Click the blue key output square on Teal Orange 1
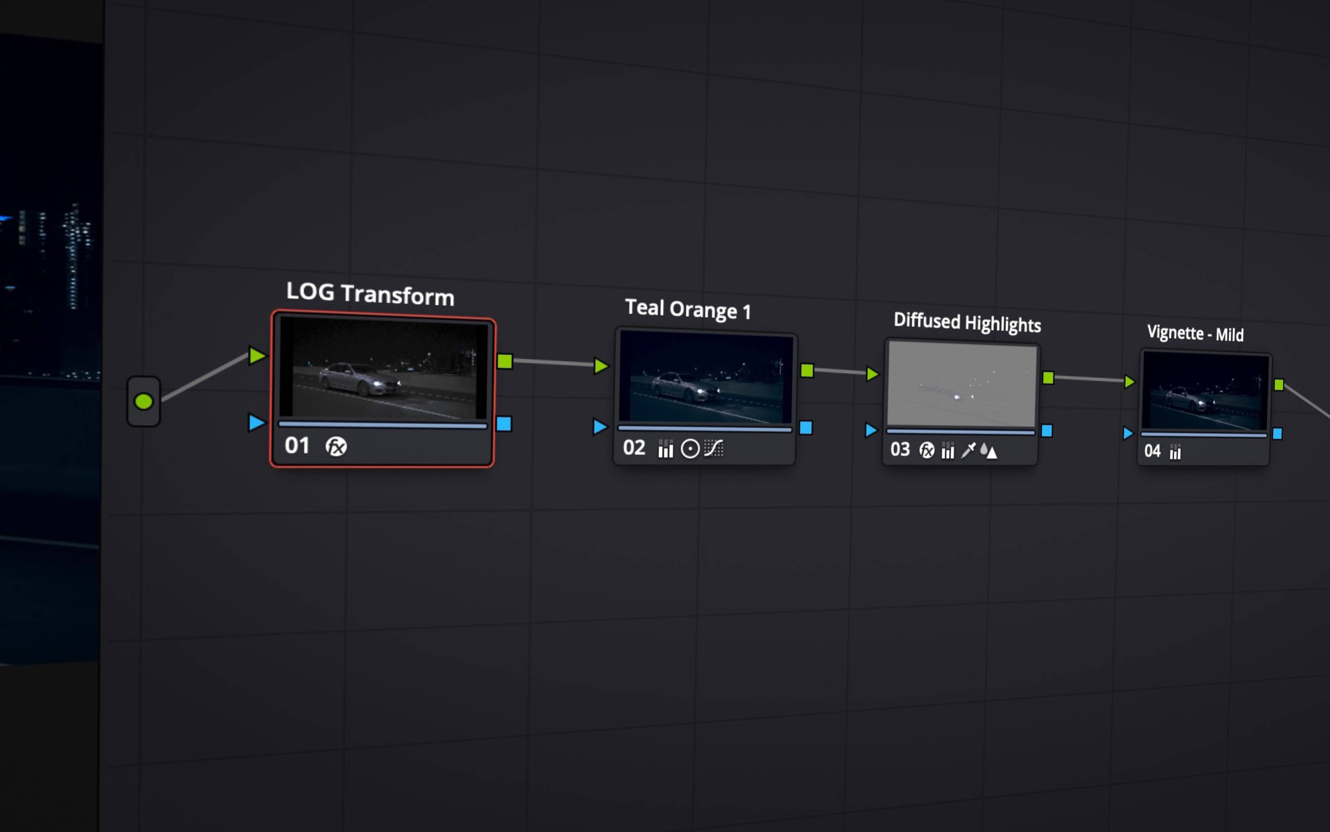This screenshot has height=832, width=1330. tap(807, 428)
